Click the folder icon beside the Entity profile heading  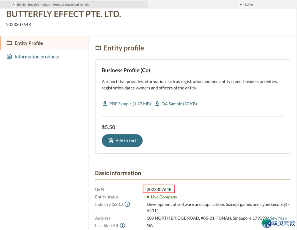[x=98, y=48]
